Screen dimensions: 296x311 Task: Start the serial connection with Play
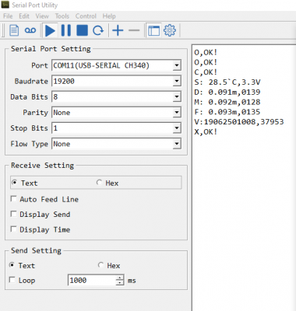[x=50, y=30]
